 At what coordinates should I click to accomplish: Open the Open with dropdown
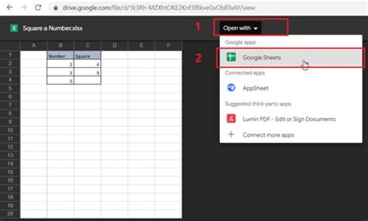pos(240,28)
